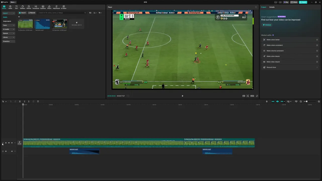
Task: Select Subprojects in the left sidebar
Action: pos(7,21)
